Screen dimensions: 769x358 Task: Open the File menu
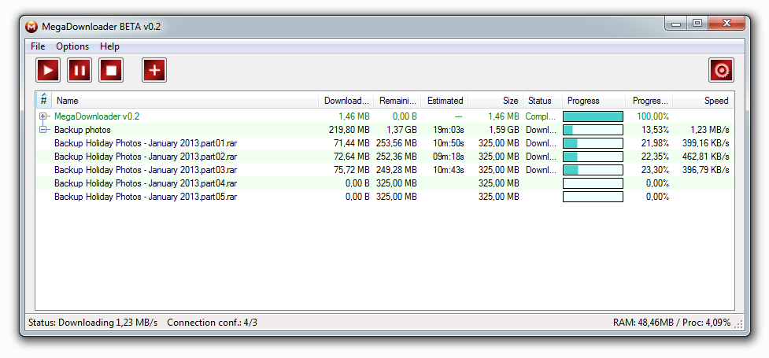pos(38,46)
